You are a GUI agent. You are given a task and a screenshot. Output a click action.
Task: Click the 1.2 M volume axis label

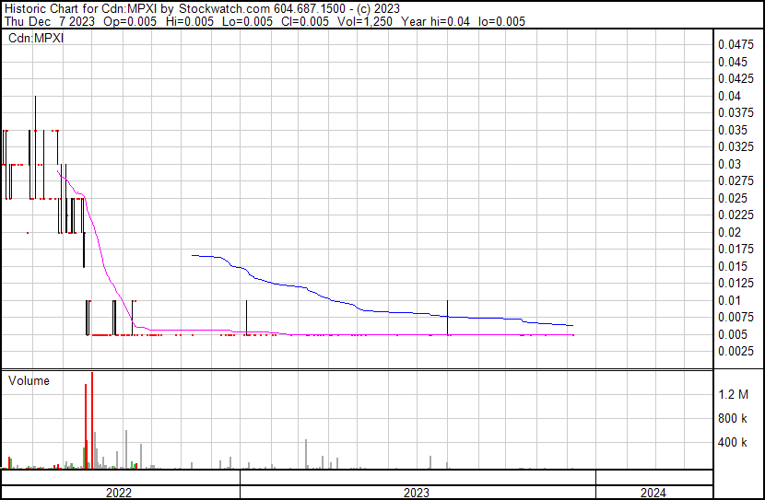(x=734, y=394)
